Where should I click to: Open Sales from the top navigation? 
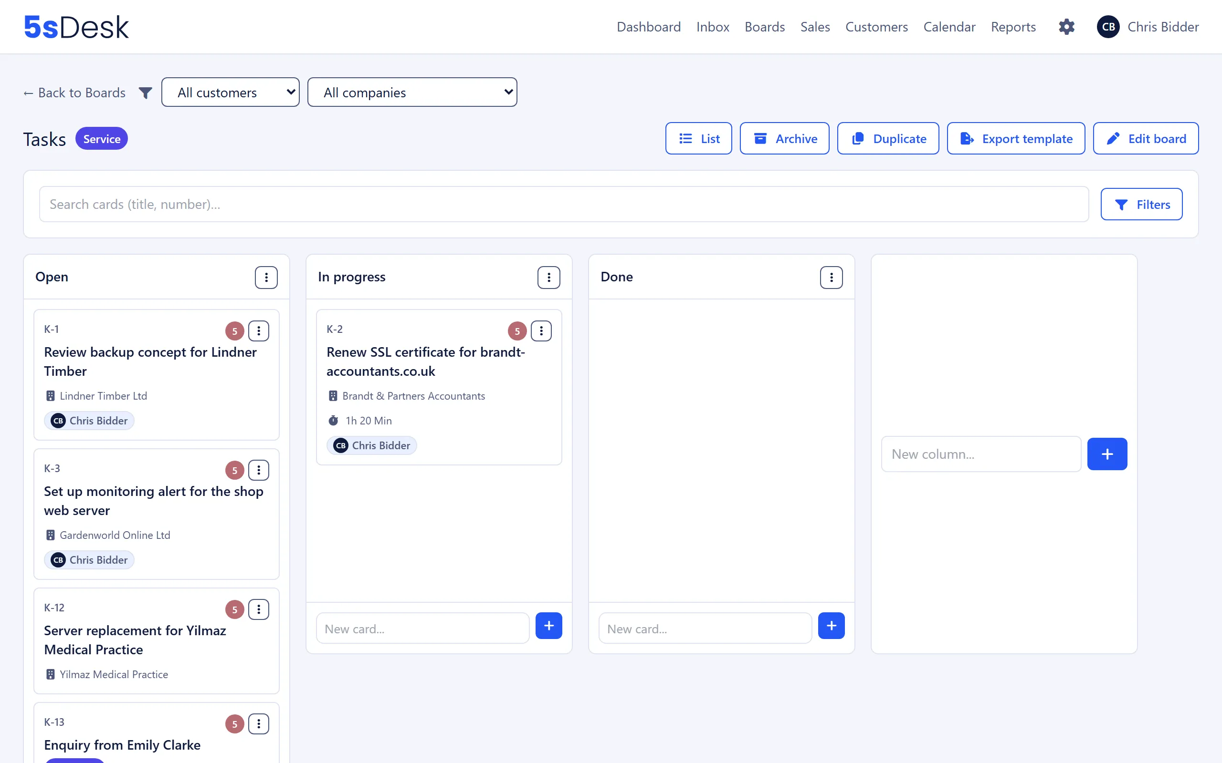click(x=815, y=27)
